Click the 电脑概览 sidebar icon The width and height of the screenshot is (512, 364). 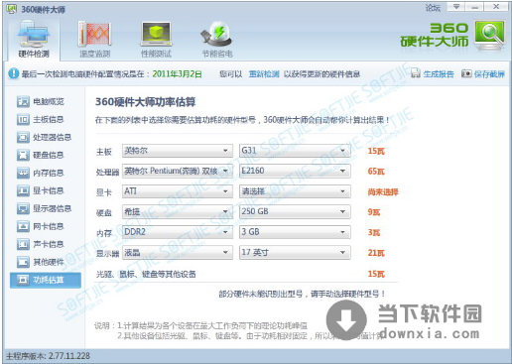23,101
